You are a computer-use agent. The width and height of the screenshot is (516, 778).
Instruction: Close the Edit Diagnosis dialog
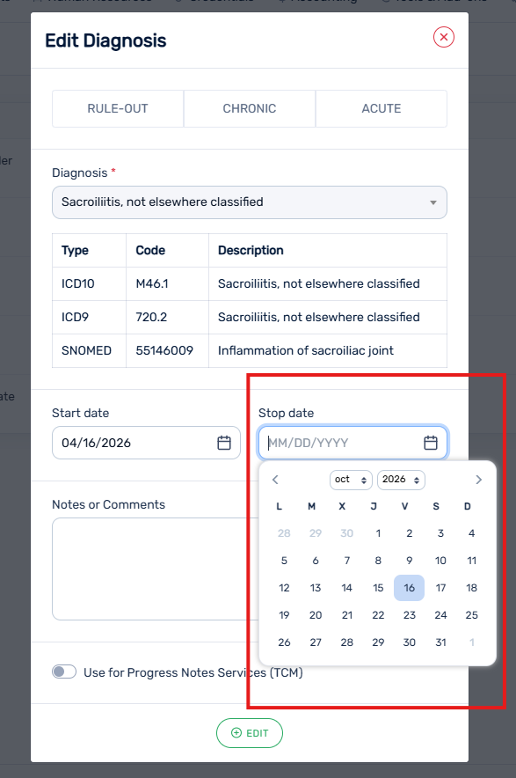point(444,37)
